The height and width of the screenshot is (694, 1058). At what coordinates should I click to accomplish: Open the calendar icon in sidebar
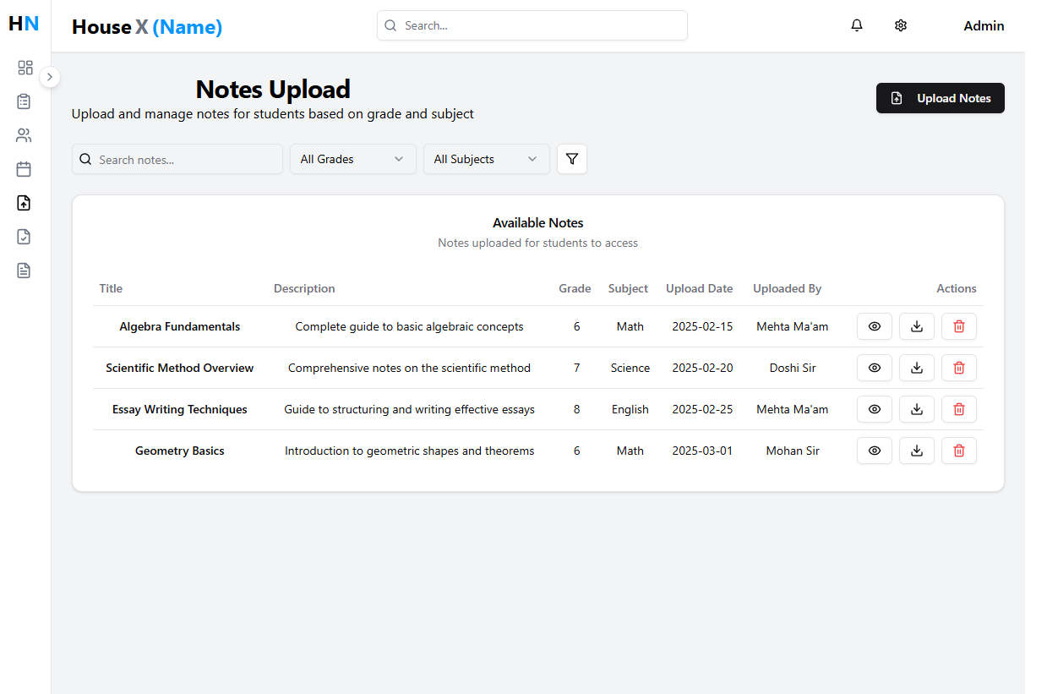(25, 169)
